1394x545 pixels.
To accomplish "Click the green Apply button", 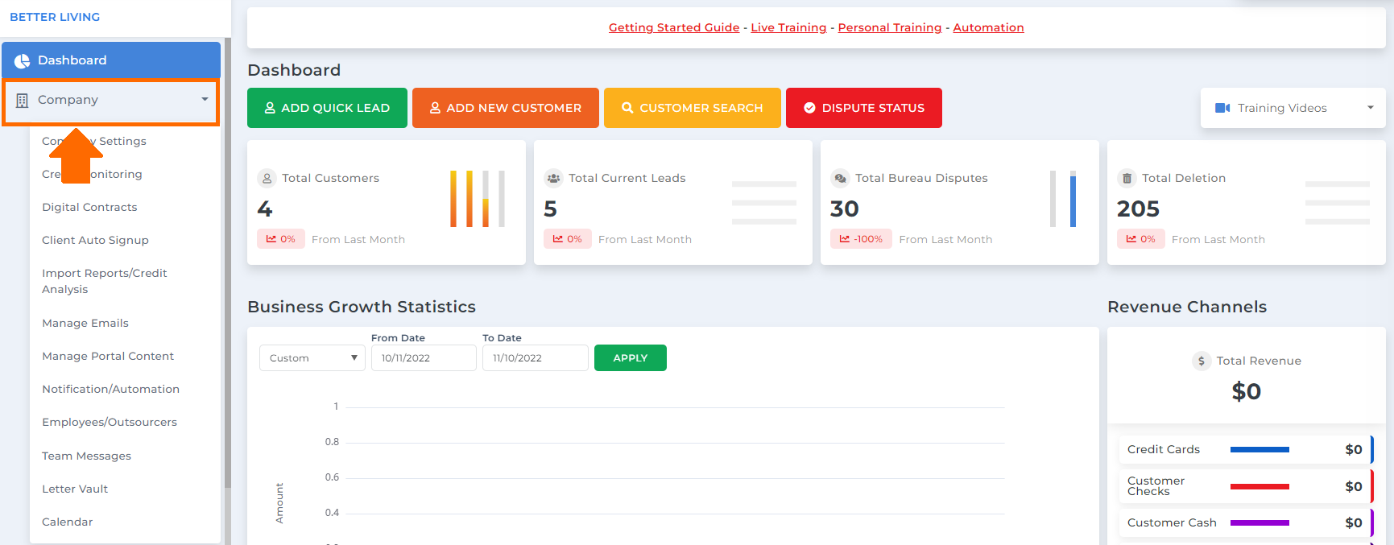I will (631, 358).
